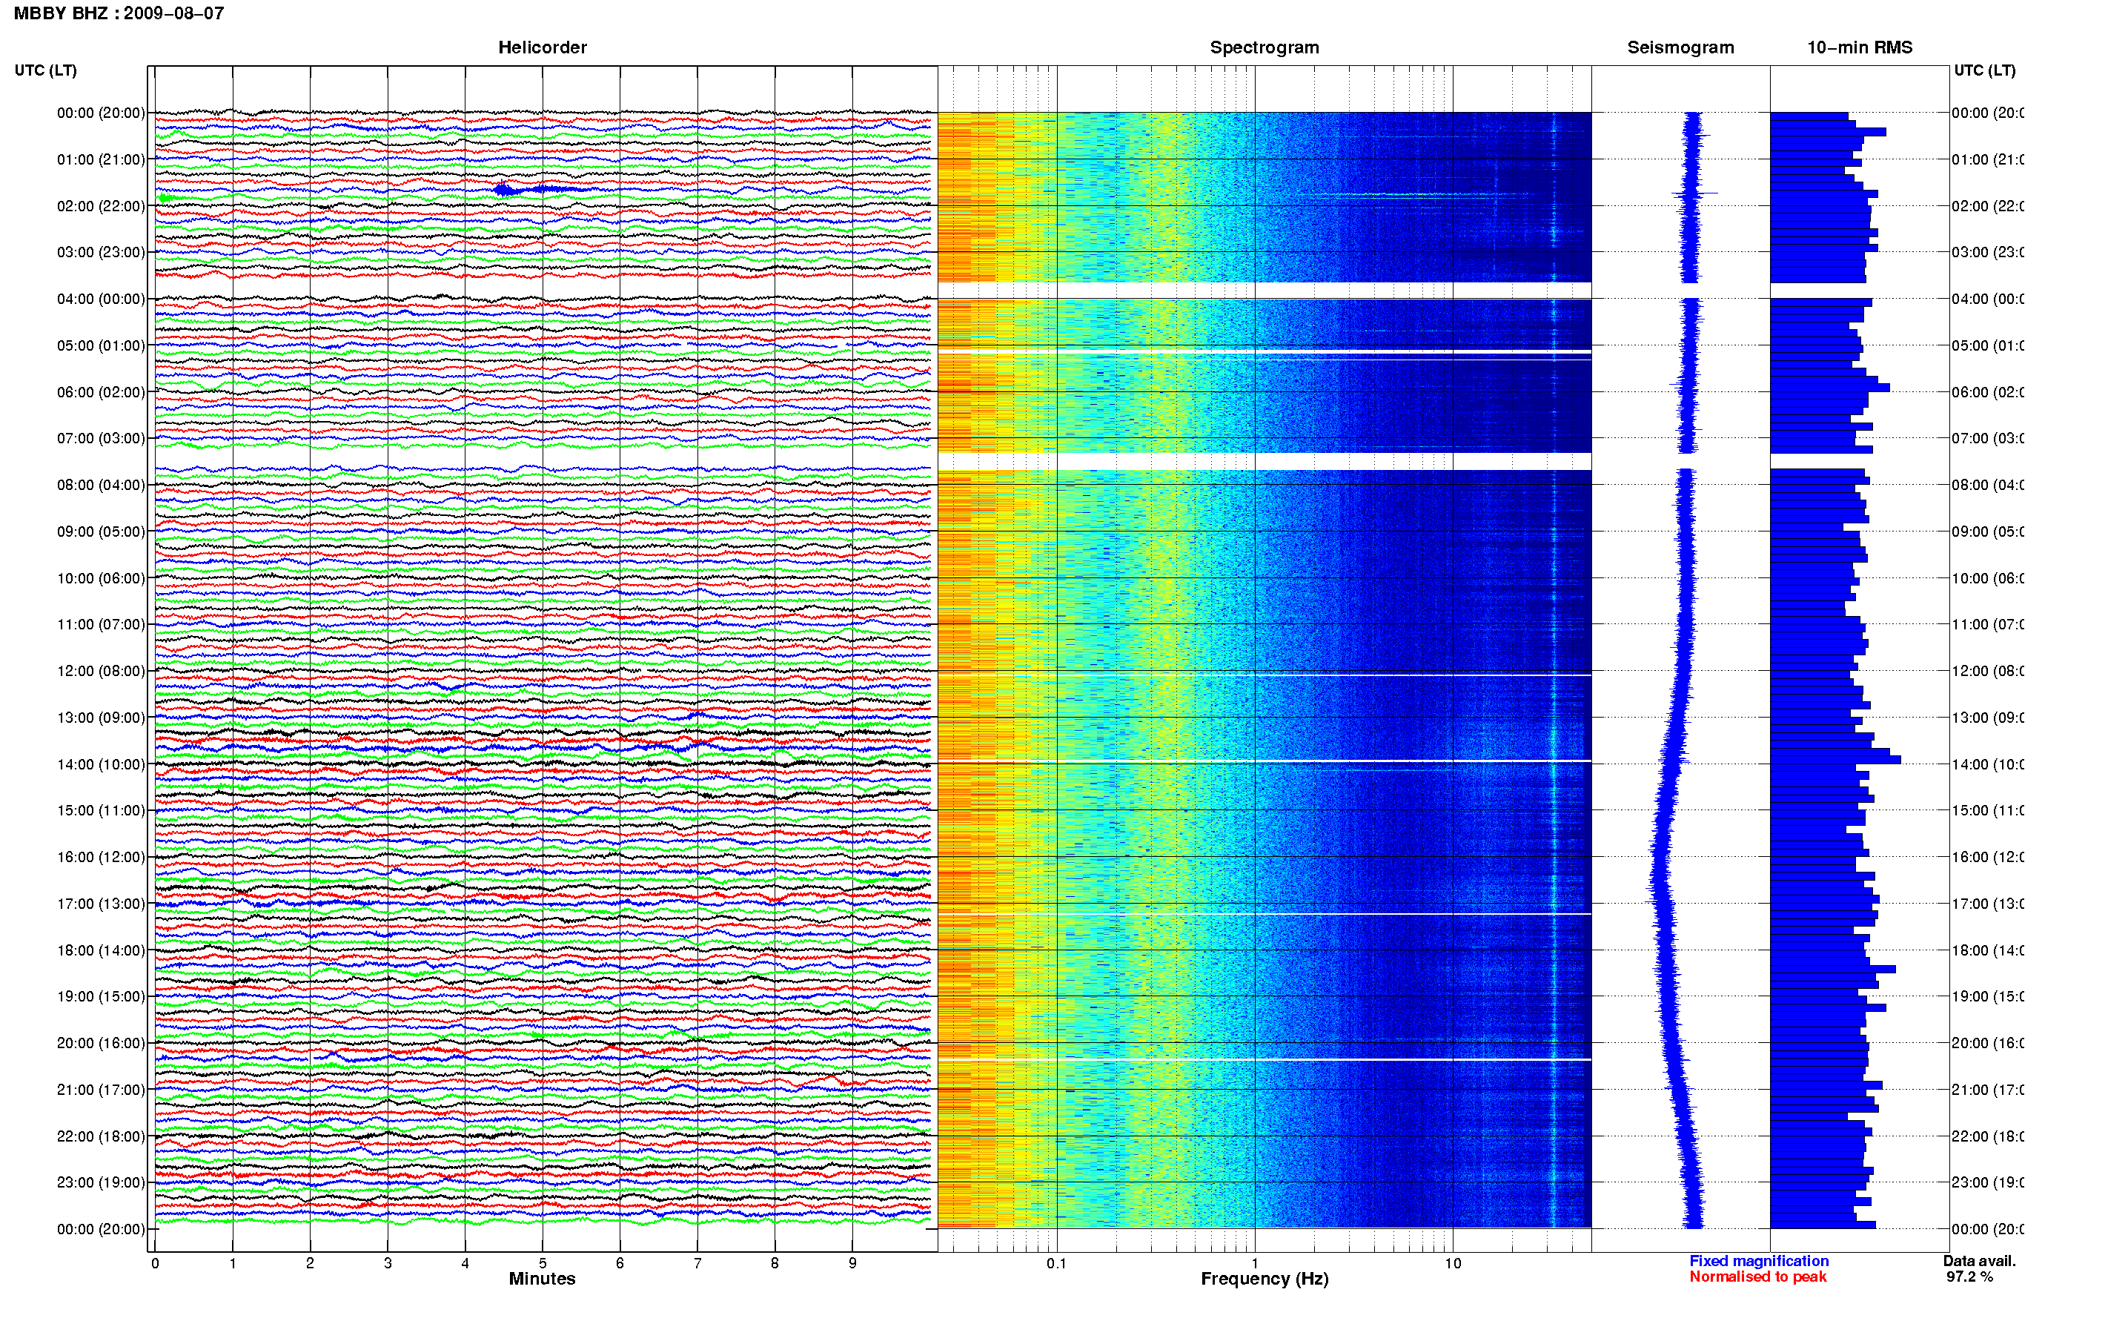
Task: Click the left time label '16:00 (12:00)'
Action: pos(101,857)
